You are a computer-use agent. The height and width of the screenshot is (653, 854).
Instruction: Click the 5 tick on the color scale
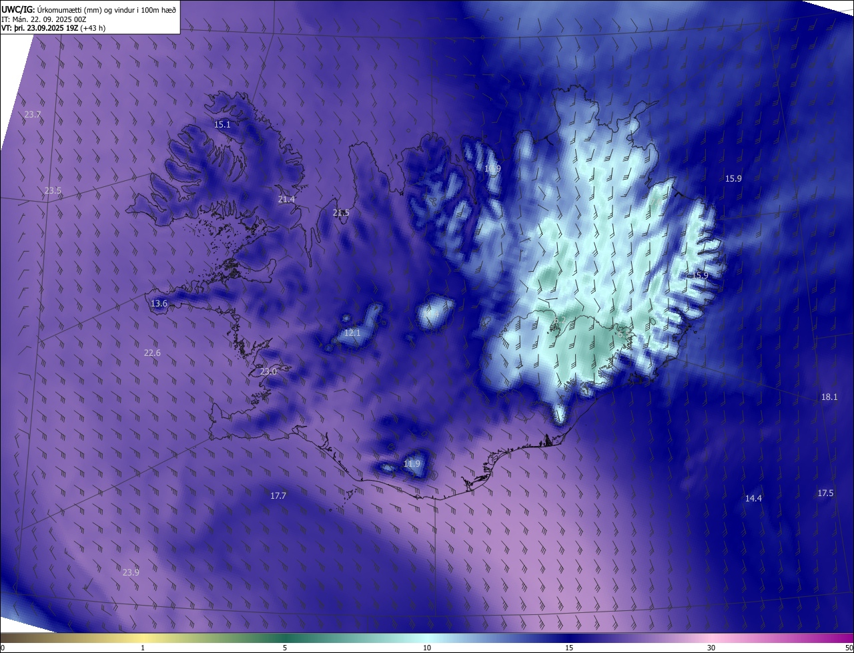[x=285, y=648]
